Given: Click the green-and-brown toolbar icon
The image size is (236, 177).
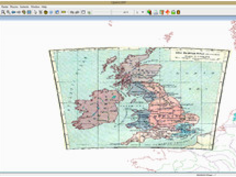Looking at the screenshot, I should [x=24, y=12].
